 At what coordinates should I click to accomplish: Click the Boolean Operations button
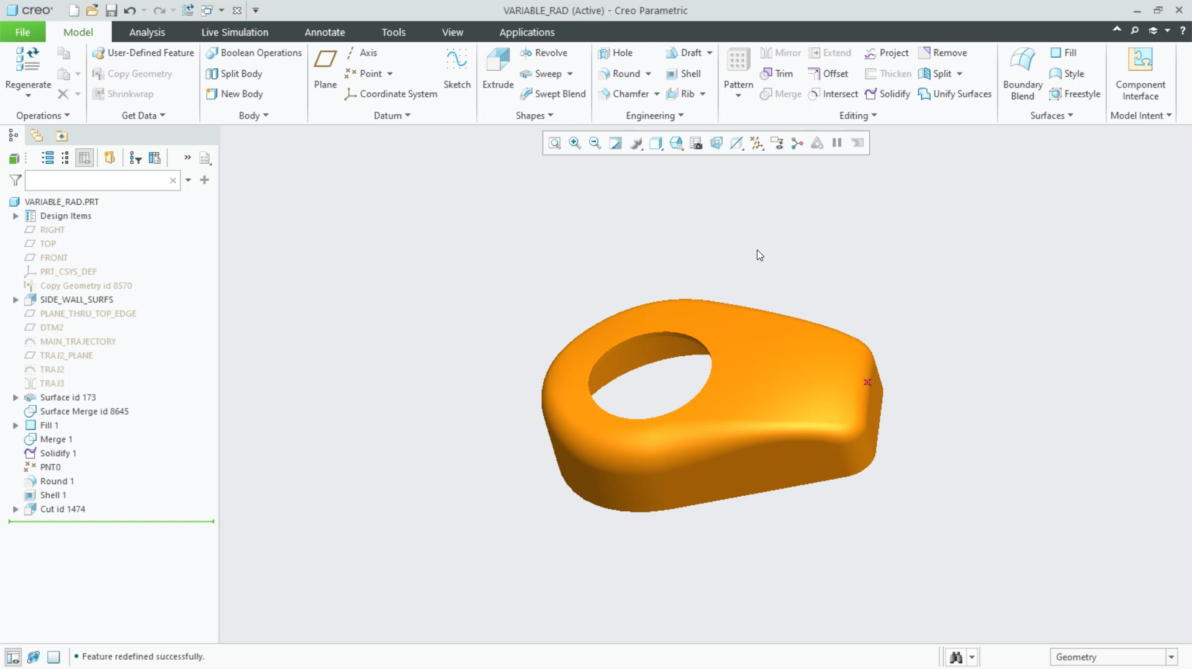(x=254, y=53)
